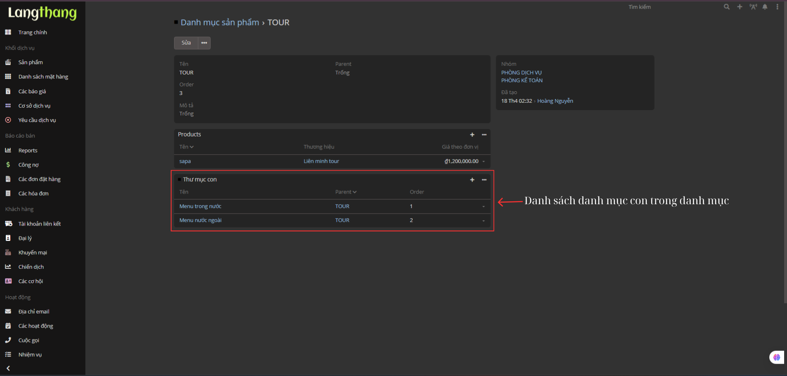
Task: Expand row actions for Menu trong nước
Action: pos(483,207)
